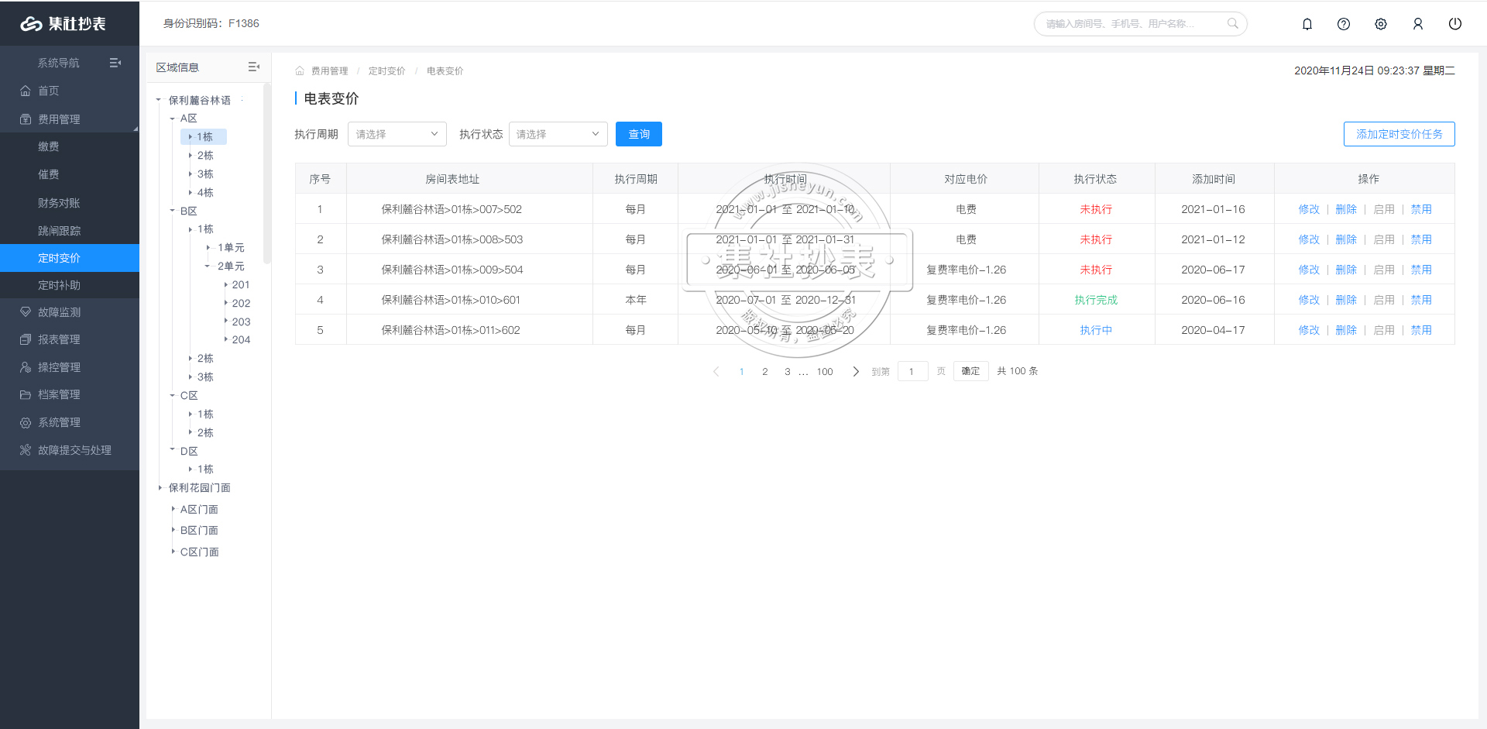The width and height of the screenshot is (1487, 729).
Task: Open the 执行周期 dropdown
Action: 397,134
